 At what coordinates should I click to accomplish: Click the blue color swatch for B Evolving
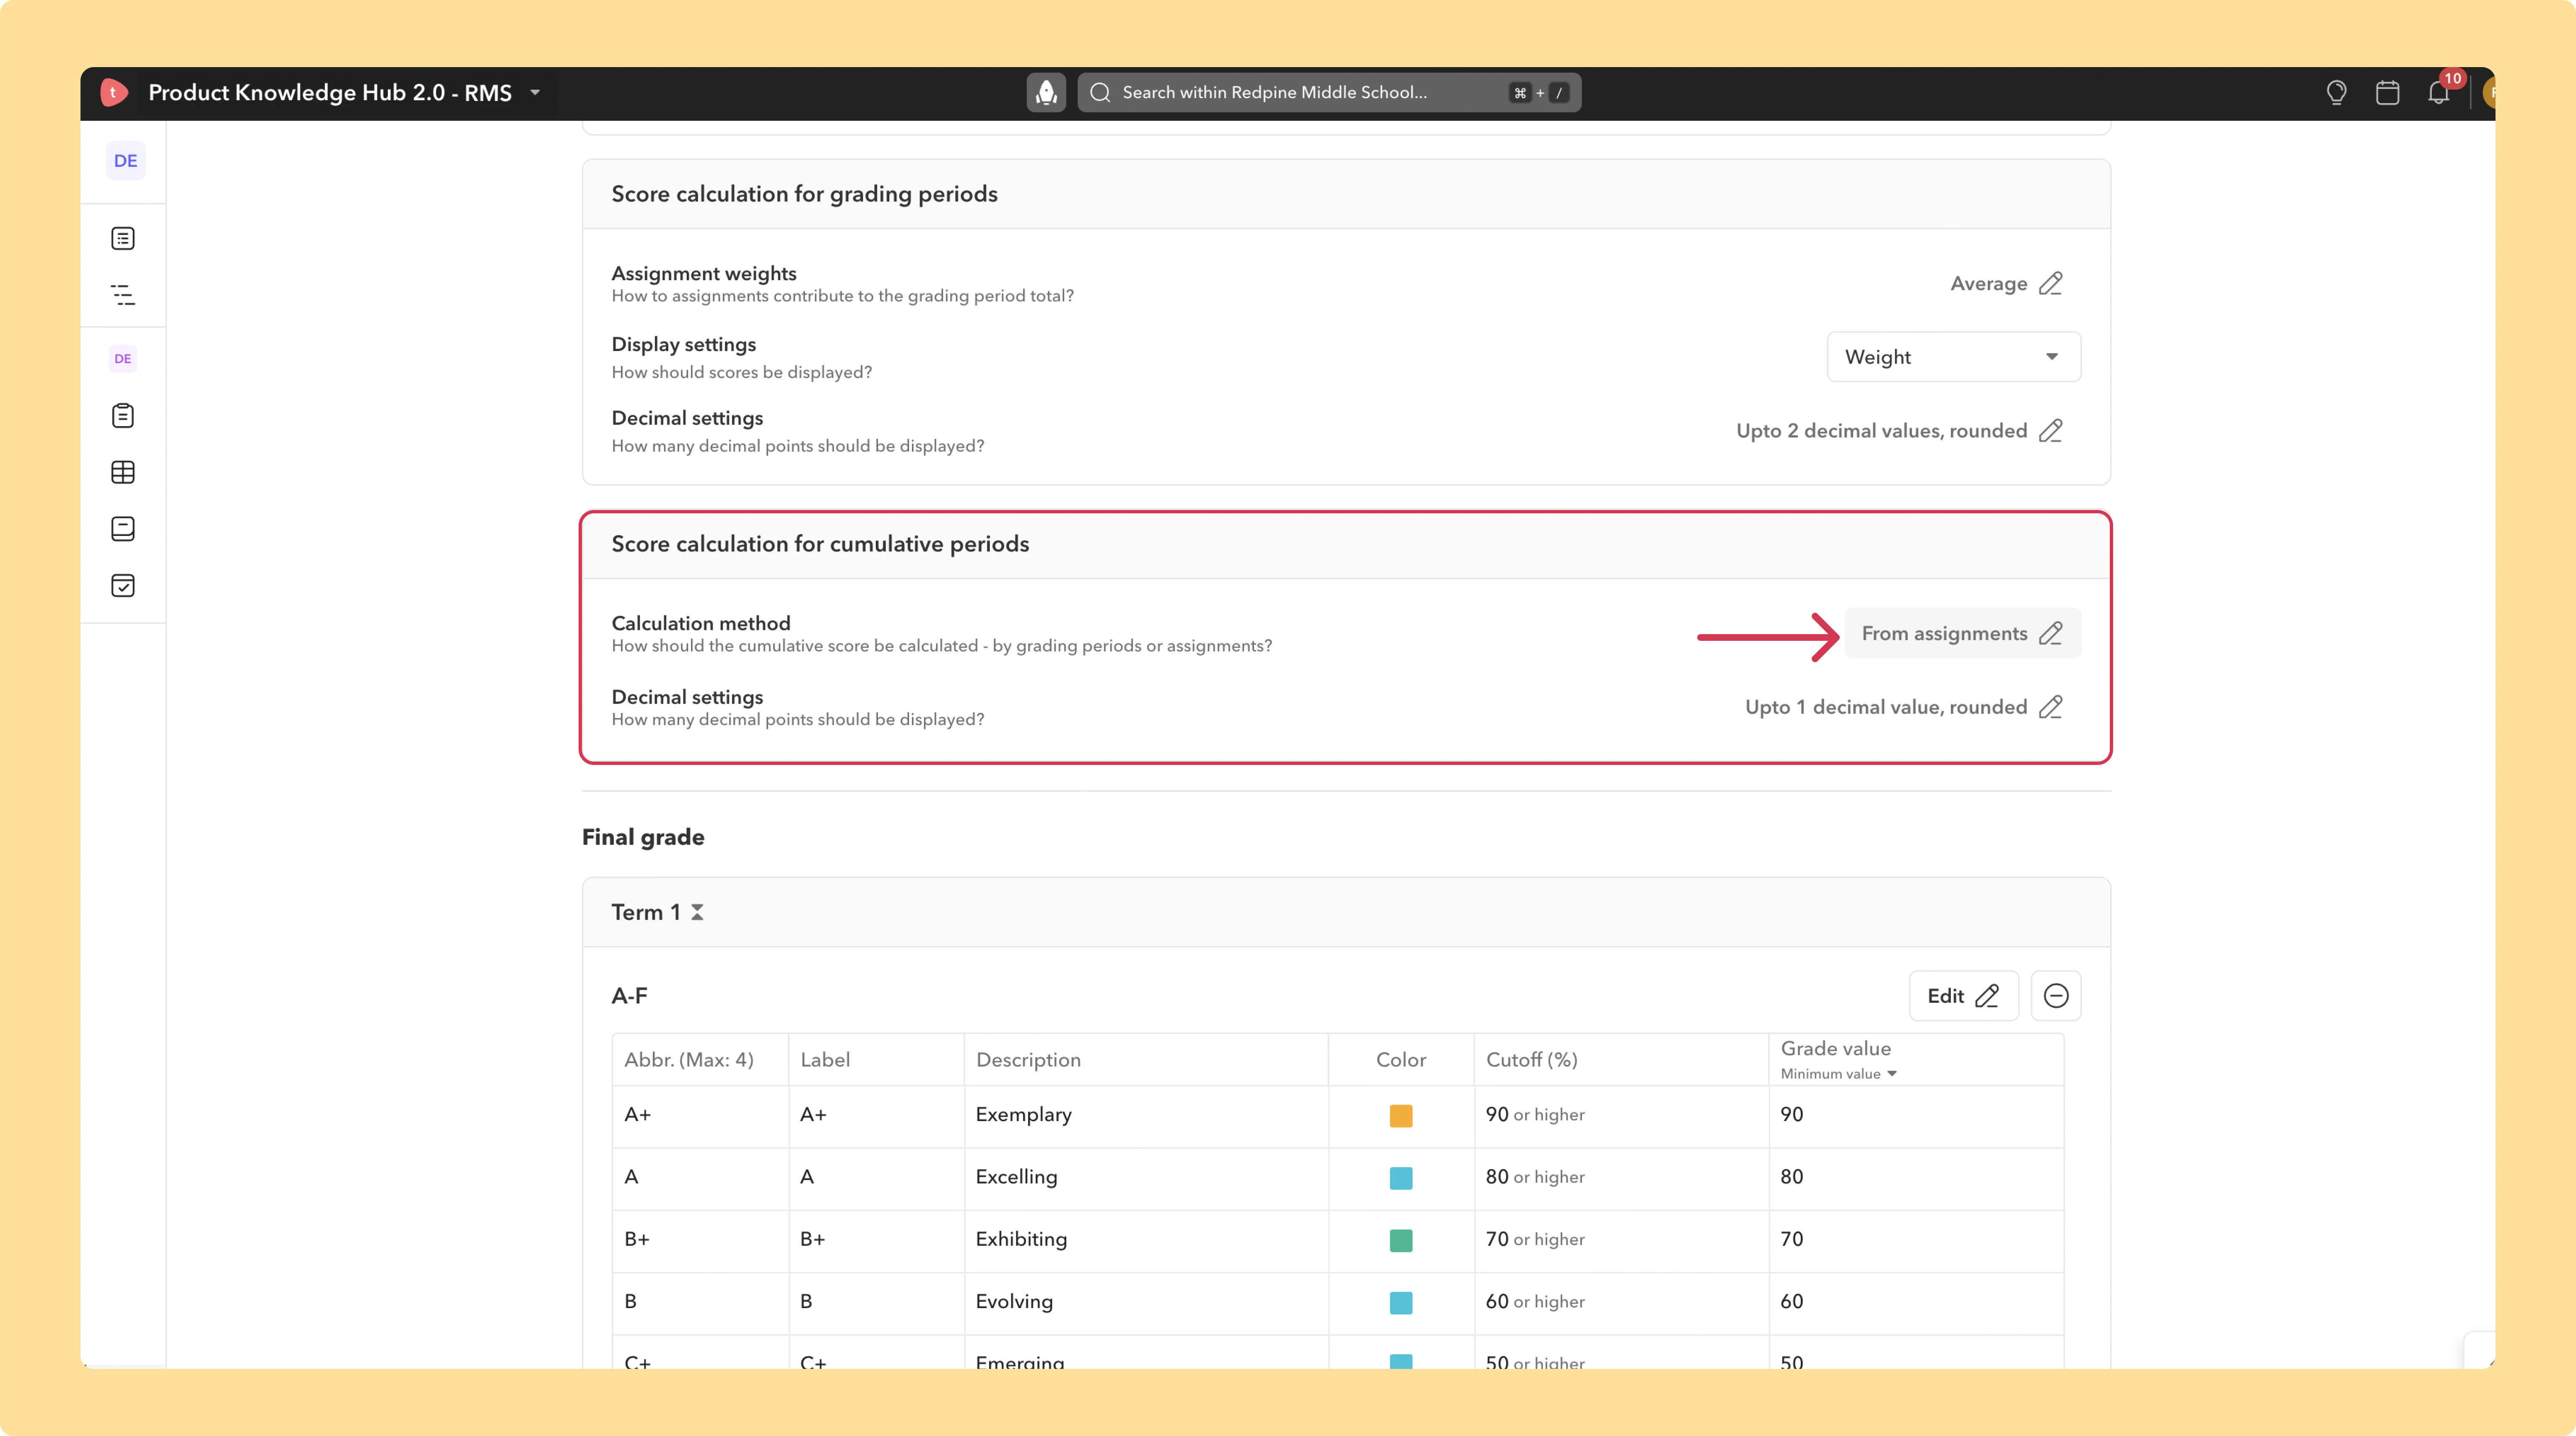click(1401, 1303)
